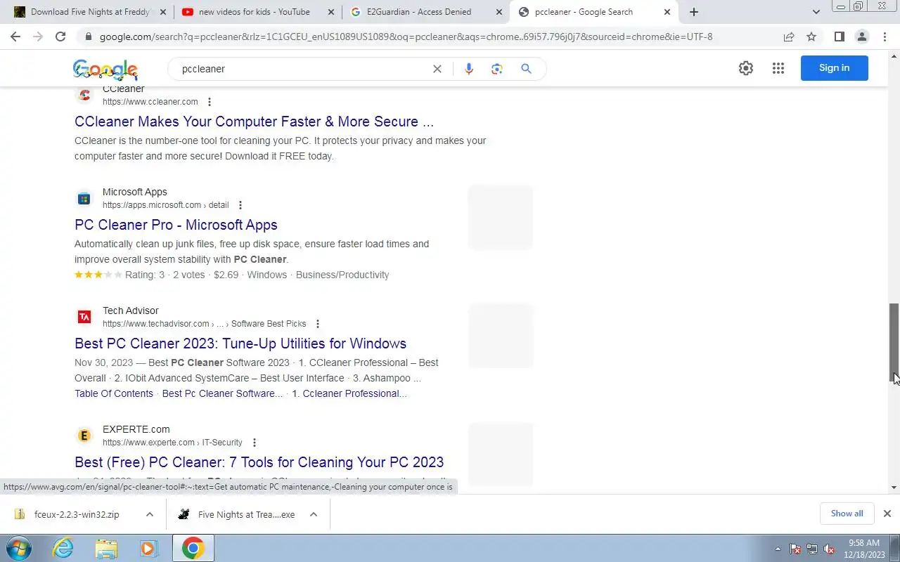Click the Chrome taskbar icon
Screen dimensions: 900x562
pos(193,548)
